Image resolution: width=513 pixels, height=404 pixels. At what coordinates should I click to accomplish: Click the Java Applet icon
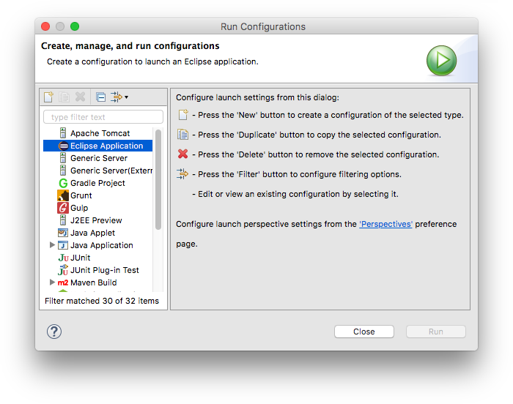click(63, 233)
